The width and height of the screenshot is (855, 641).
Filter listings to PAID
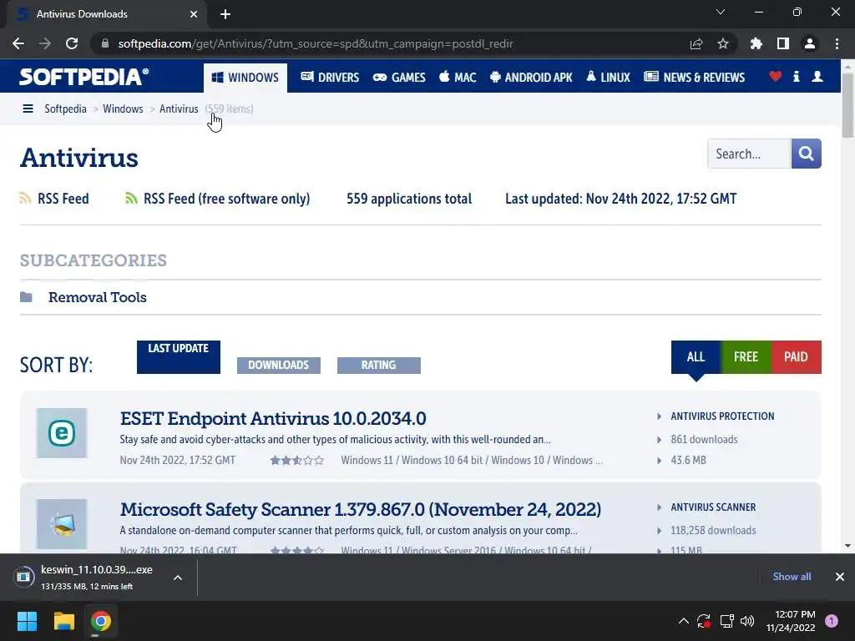796,357
